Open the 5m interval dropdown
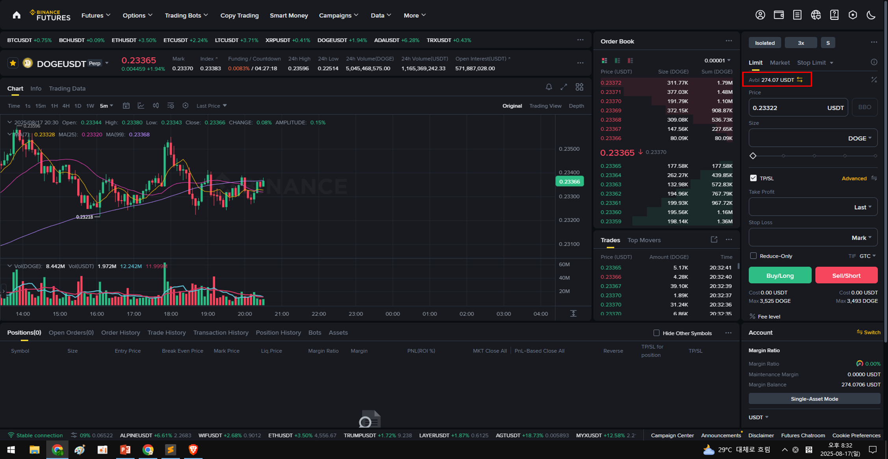888x459 pixels. click(106, 106)
